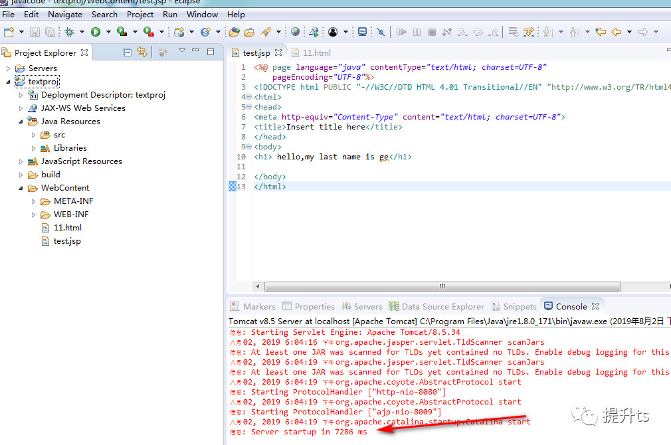Viewport: 671px width, 445px height.
Task: Expand the Servers tree node
Action: point(8,68)
